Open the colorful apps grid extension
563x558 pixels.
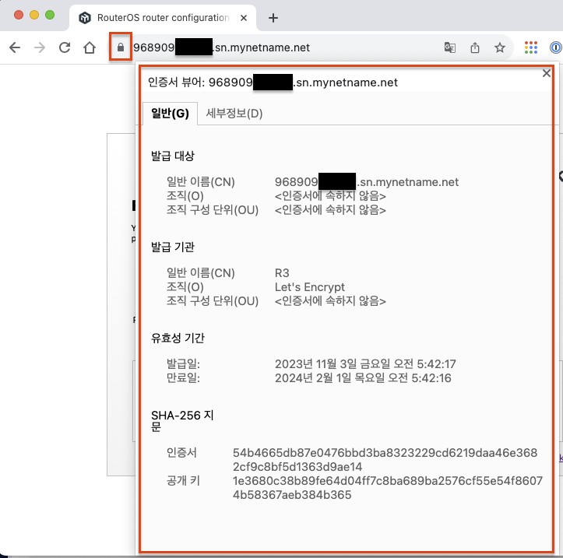pos(531,47)
